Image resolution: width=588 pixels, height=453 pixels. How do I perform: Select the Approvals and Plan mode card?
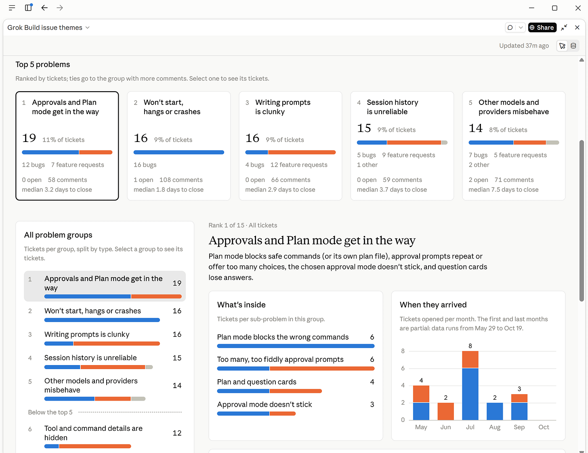point(67,146)
